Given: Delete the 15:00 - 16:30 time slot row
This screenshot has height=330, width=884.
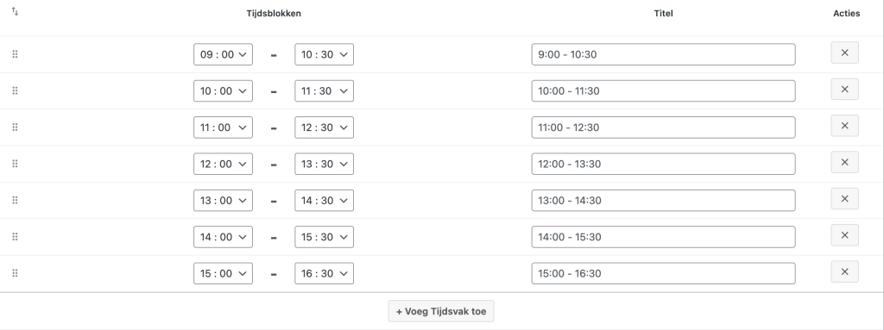Looking at the screenshot, I should [844, 271].
